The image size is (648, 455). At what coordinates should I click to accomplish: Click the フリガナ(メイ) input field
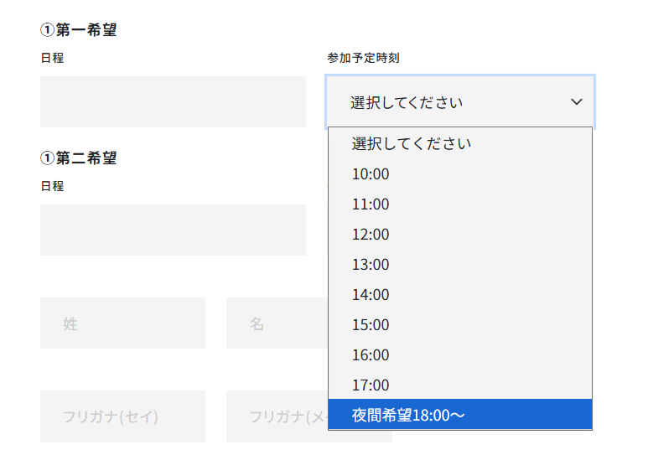point(277,416)
